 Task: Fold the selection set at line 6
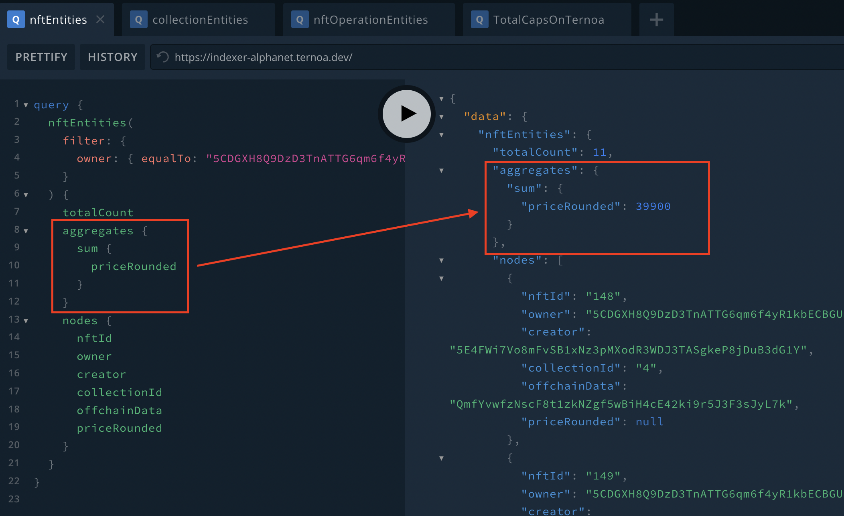tap(26, 195)
